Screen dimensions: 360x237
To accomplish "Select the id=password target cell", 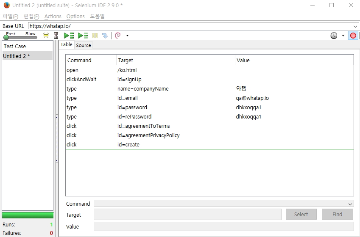I will coord(132,107).
